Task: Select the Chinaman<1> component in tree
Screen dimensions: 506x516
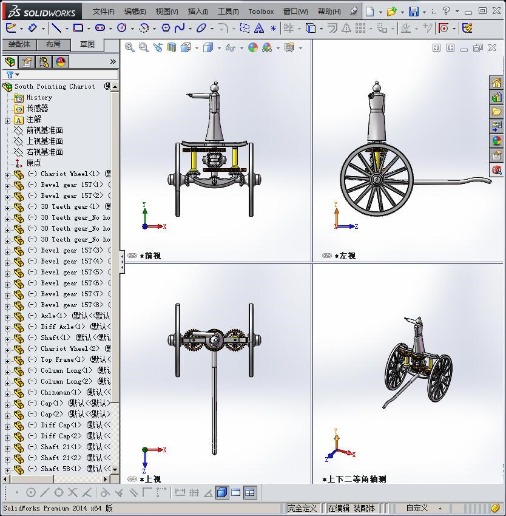Action: [61, 393]
